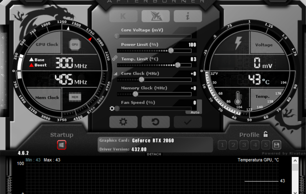Image resolution: width=306 pixels, height=194 pixels.
Task: Click the version number 4.6.2
Action: (x=23, y=153)
